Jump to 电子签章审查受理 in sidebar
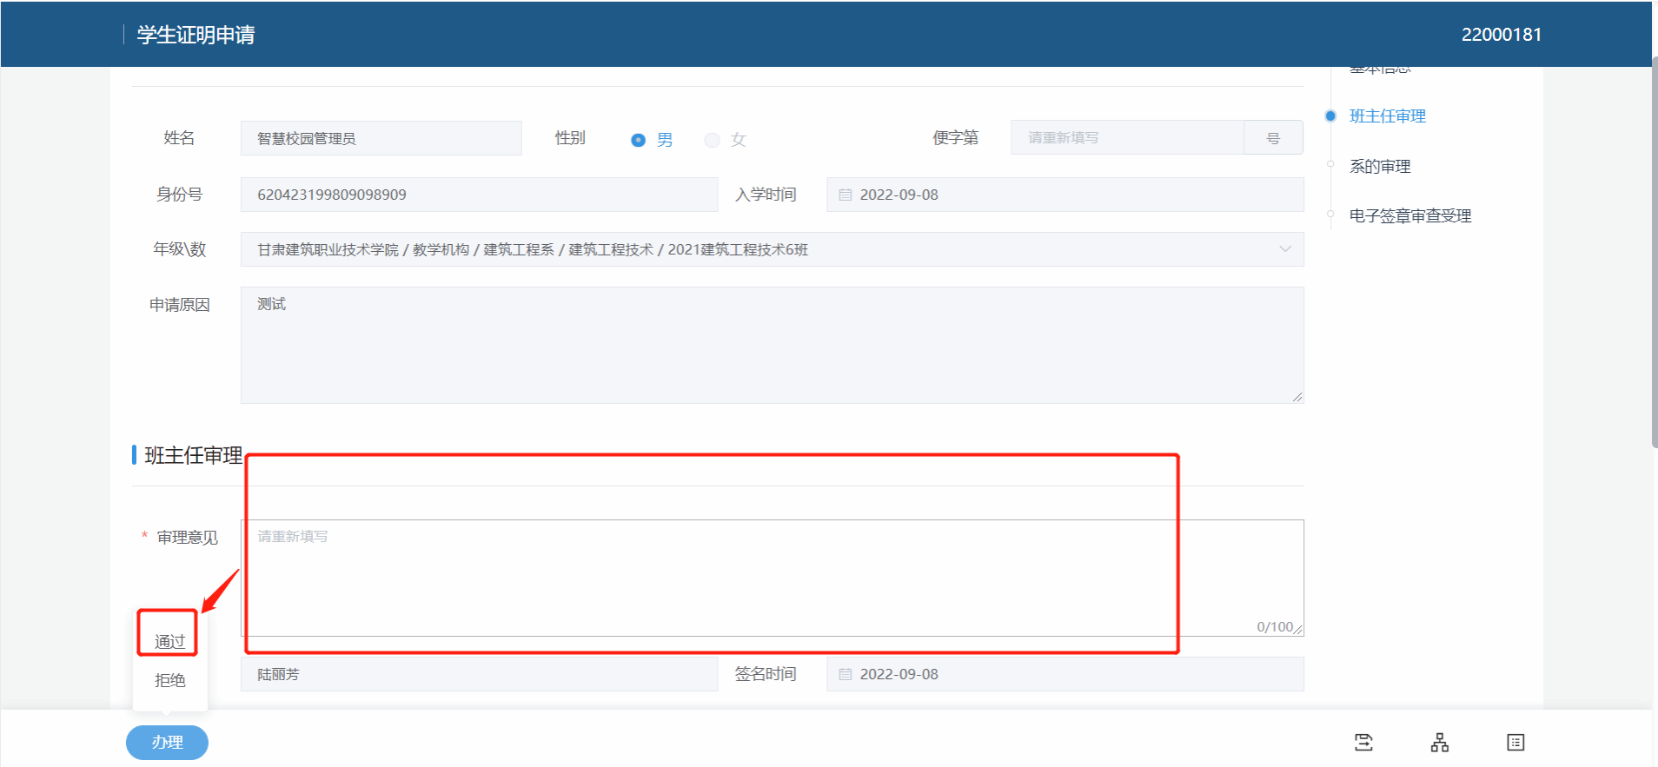 [x=1409, y=215]
